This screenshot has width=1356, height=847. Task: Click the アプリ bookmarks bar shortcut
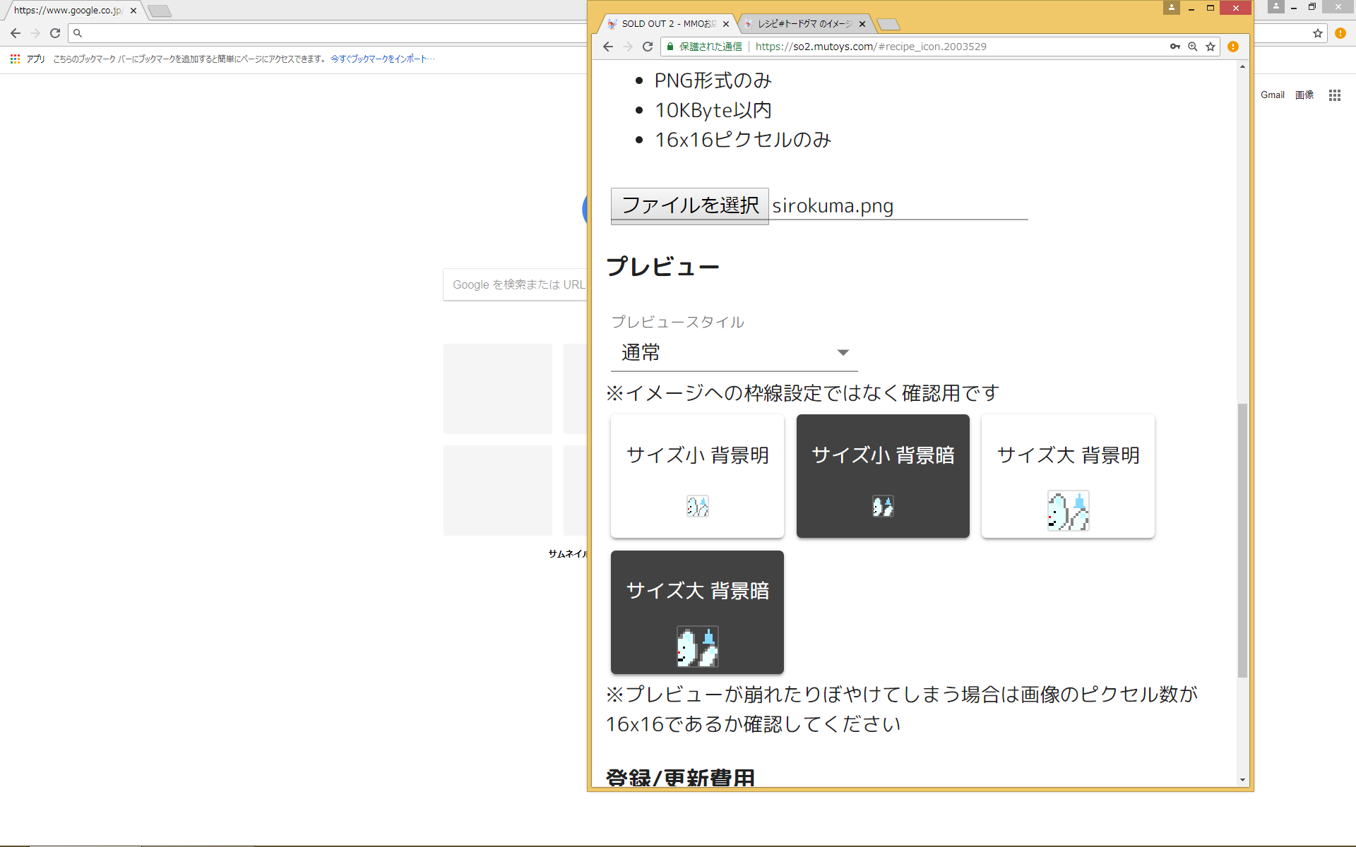click(x=28, y=59)
